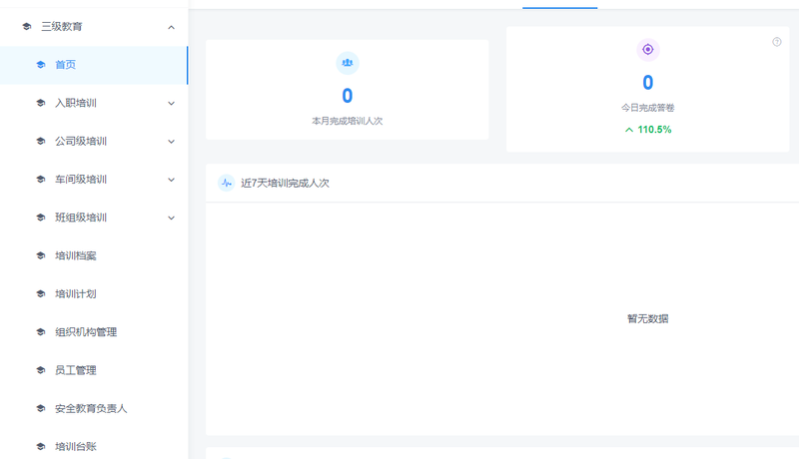This screenshot has width=799, height=459.
Task: Open the 员工管理 menu item
Action: tap(94, 370)
